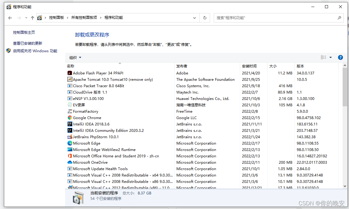Screen dimensions: 349x209
Task: Click the 416 MB size cell
Action: [x=285, y=86]
